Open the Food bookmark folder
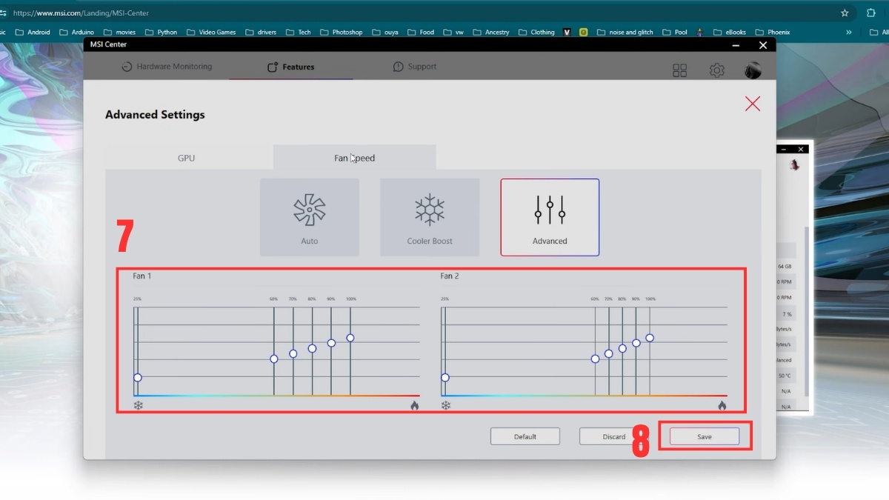The image size is (889, 500). click(x=421, y=32)
